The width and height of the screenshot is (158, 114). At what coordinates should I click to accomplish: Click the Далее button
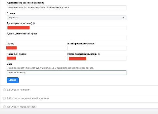click(x=13, y=80)
